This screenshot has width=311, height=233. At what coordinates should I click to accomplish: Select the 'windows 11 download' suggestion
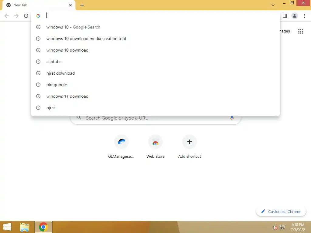click(155, 96)
